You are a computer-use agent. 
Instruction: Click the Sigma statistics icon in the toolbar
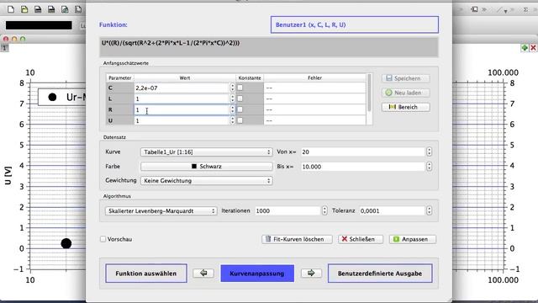click(525, 9)
